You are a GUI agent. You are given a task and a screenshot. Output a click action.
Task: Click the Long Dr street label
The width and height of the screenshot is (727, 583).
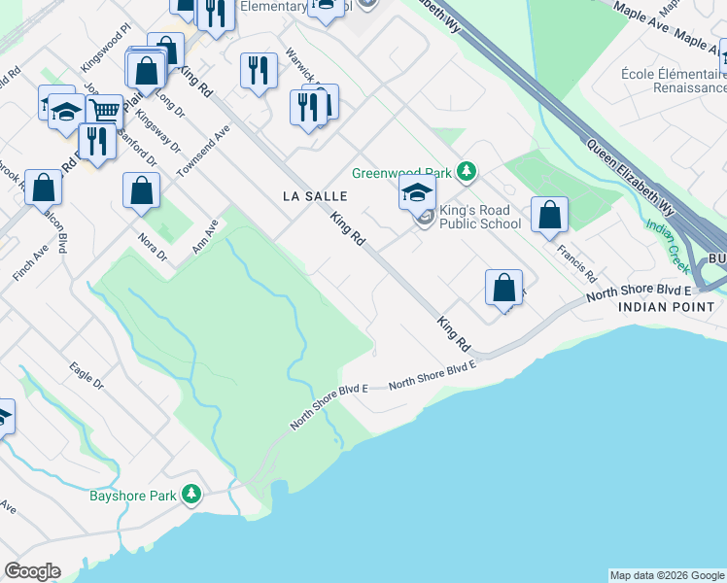(170, 103)
